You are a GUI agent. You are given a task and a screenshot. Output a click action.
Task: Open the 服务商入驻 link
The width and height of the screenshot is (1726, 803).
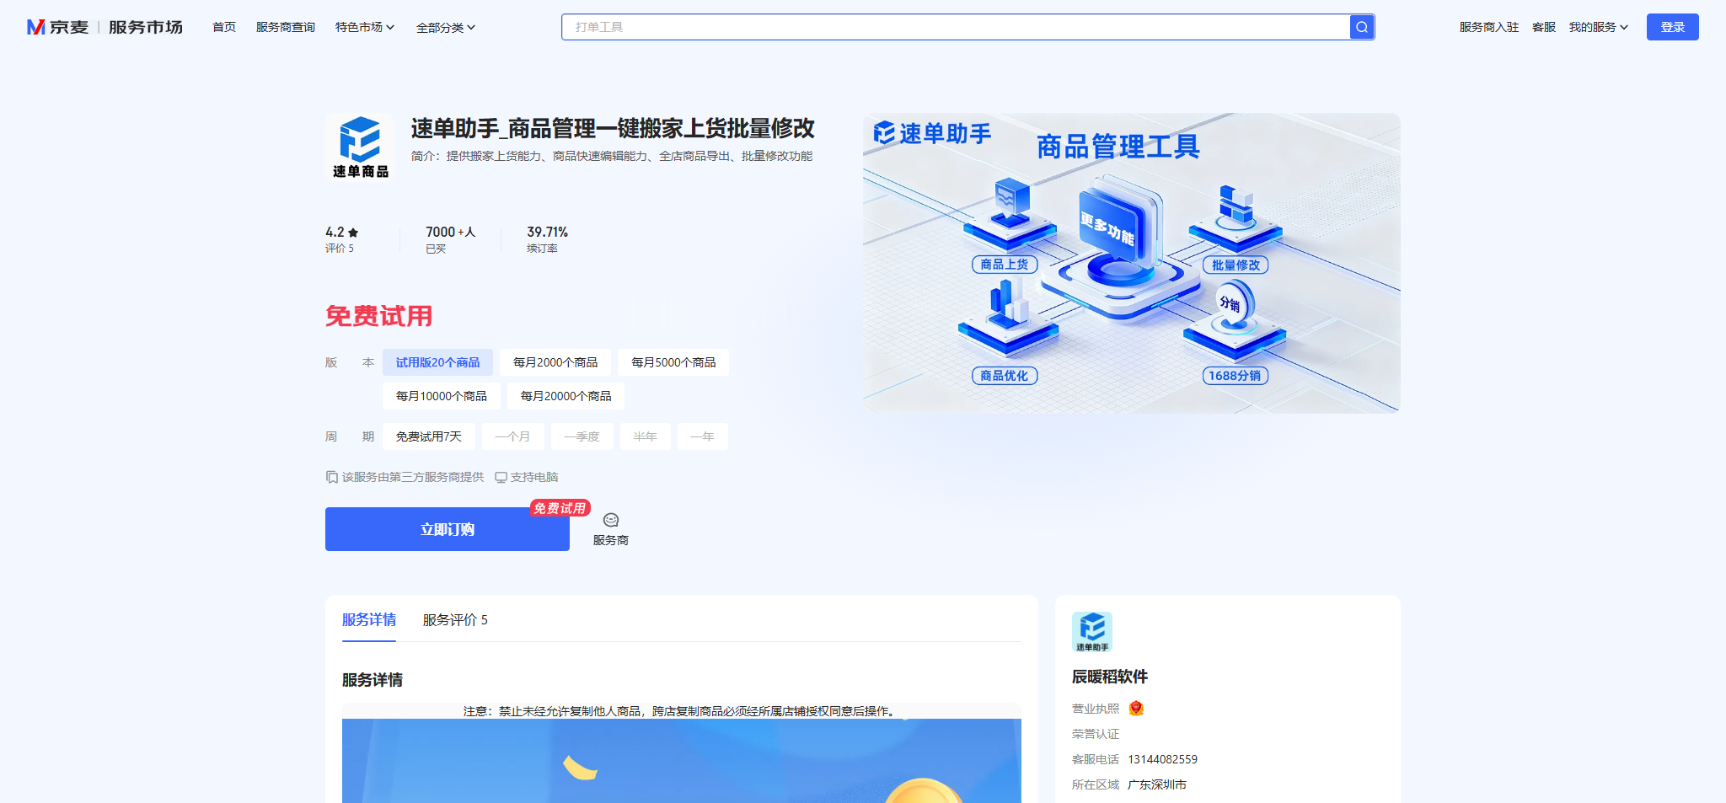click(x=1489, y=27)
